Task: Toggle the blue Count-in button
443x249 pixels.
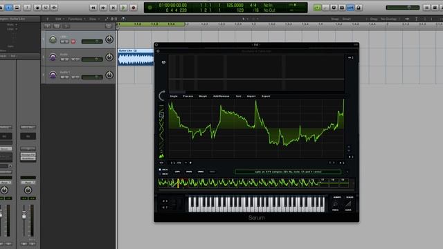Action: [350, 8]
